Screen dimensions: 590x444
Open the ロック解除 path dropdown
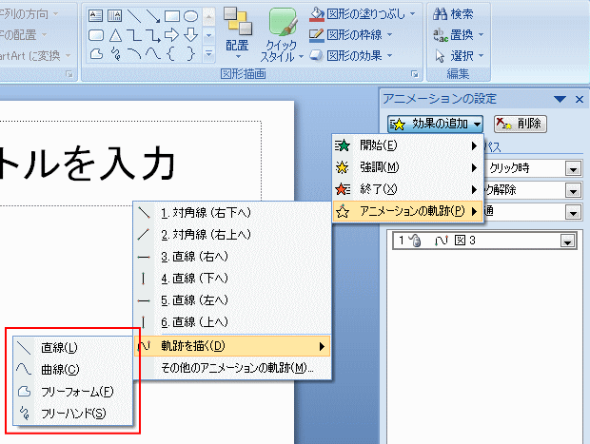(x=573, y=190)
